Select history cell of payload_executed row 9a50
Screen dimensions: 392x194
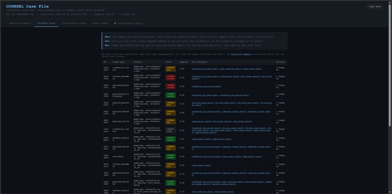280,86
